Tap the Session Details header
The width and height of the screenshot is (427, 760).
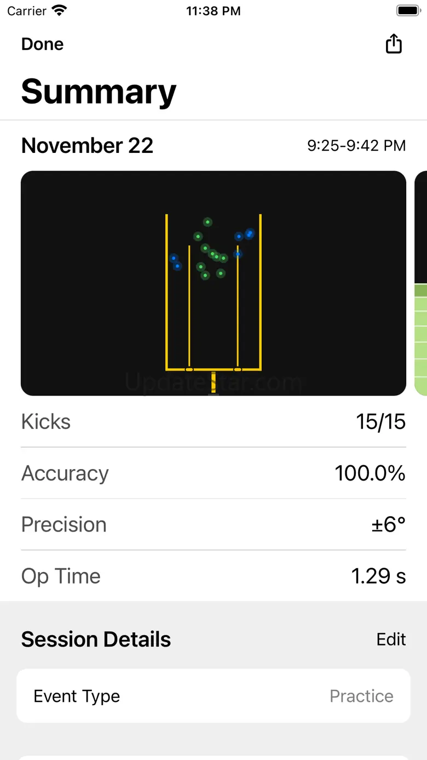96,639
